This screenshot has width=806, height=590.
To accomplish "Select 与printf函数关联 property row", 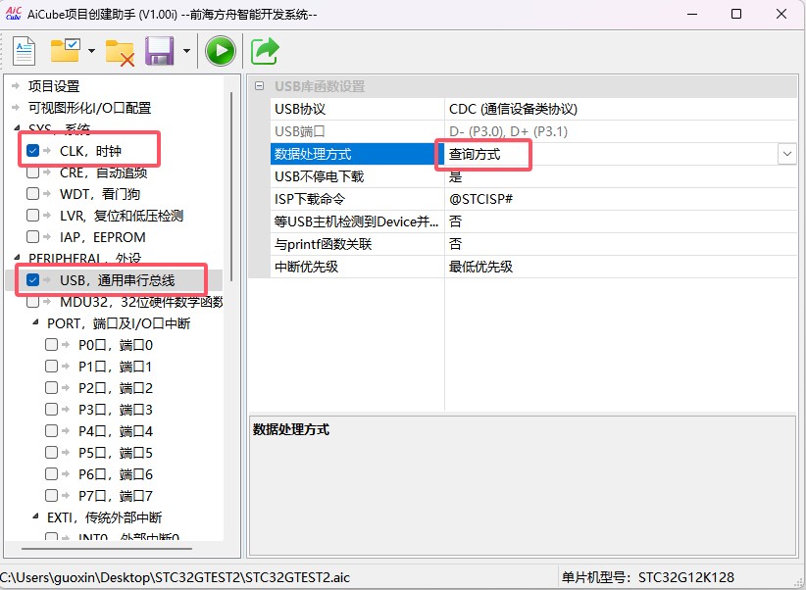I will [x=533, y=244].
